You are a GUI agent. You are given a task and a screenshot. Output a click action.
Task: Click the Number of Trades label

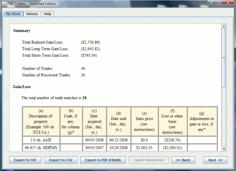[38, 69]
